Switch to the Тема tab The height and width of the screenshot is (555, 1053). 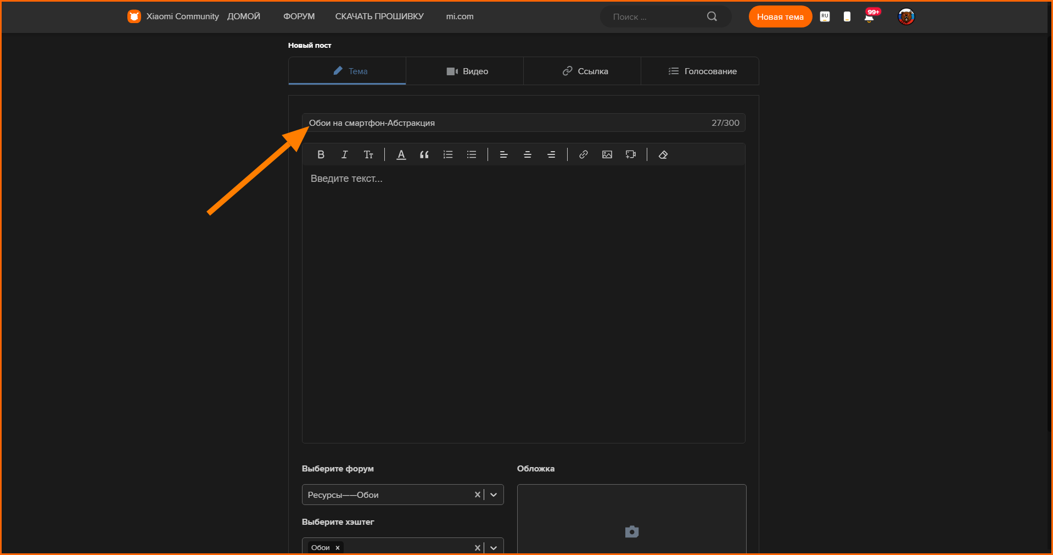(347, 71)
